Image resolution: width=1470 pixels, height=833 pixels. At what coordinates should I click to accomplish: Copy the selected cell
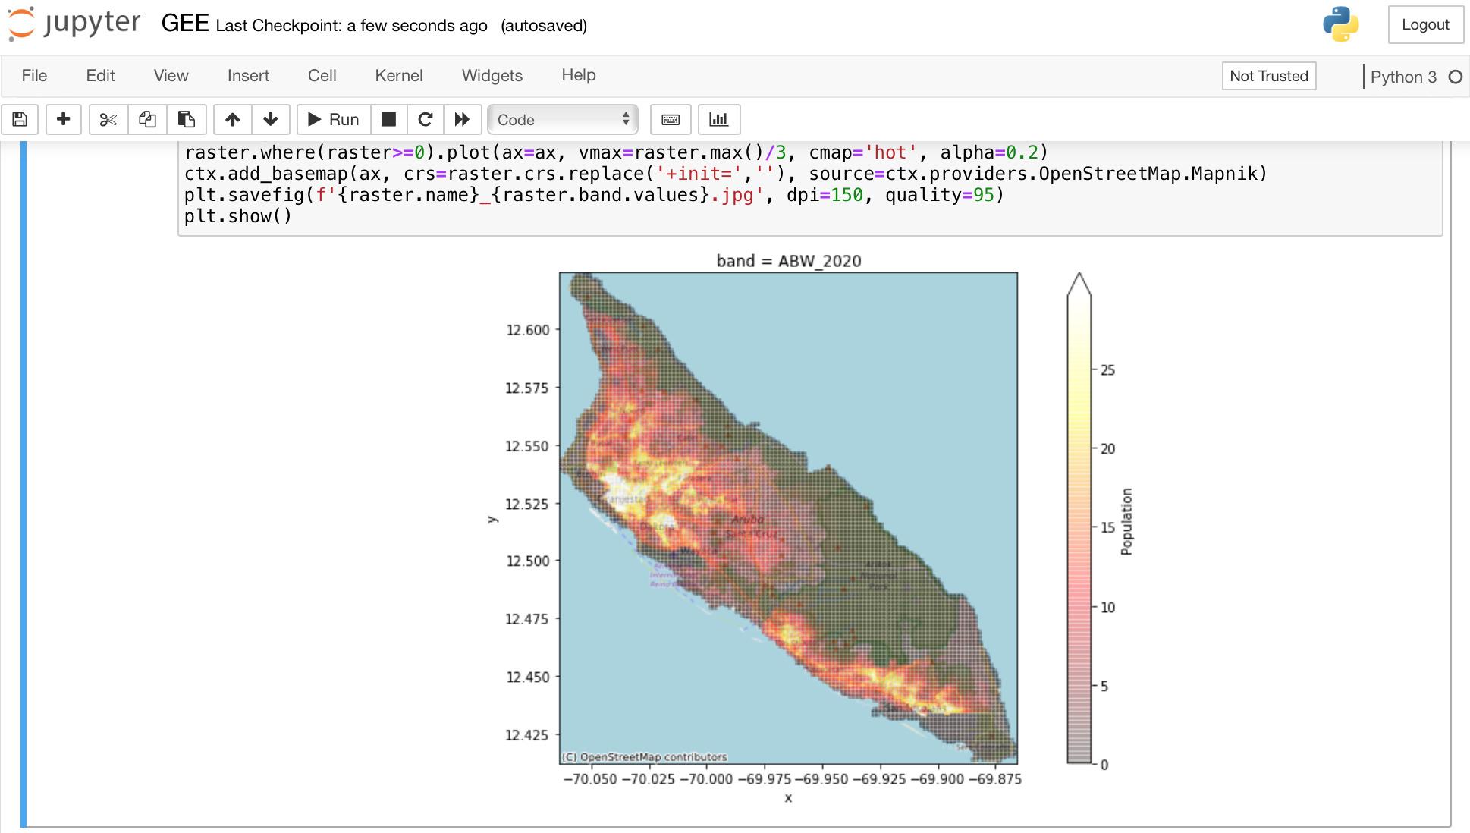147,119
